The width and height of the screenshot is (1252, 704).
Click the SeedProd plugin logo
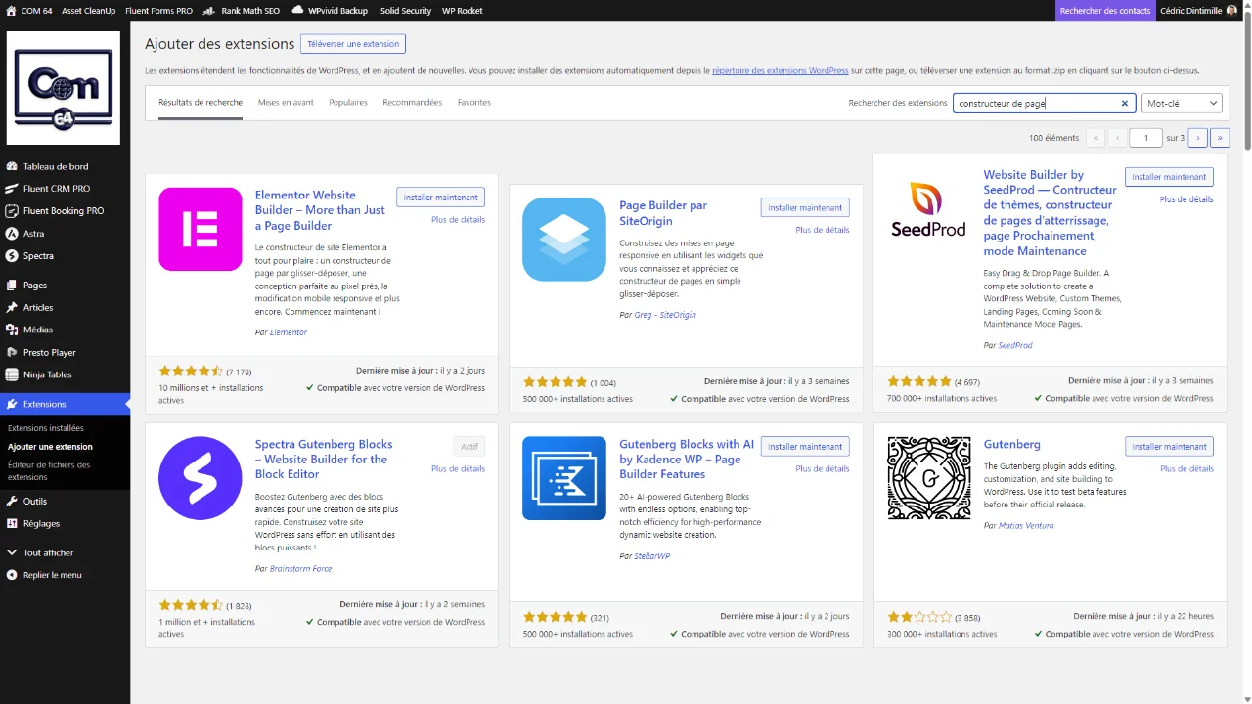[x=928, y=209]
